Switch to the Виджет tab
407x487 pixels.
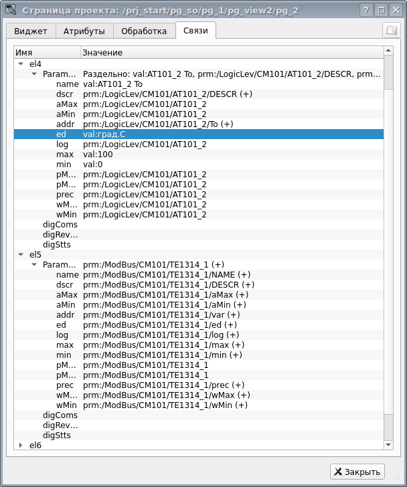(x=31, y=31)
